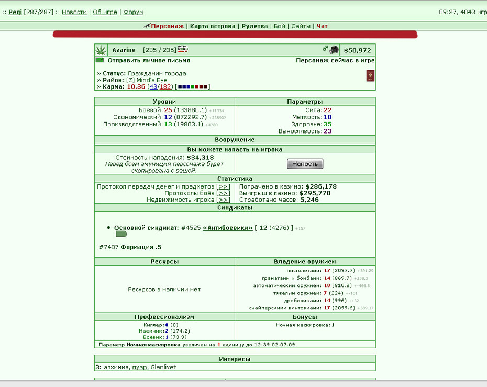Open Протокол передач денег и предметов arrow
Viewport: 487px width, 387px height.
tap(223, 186)
